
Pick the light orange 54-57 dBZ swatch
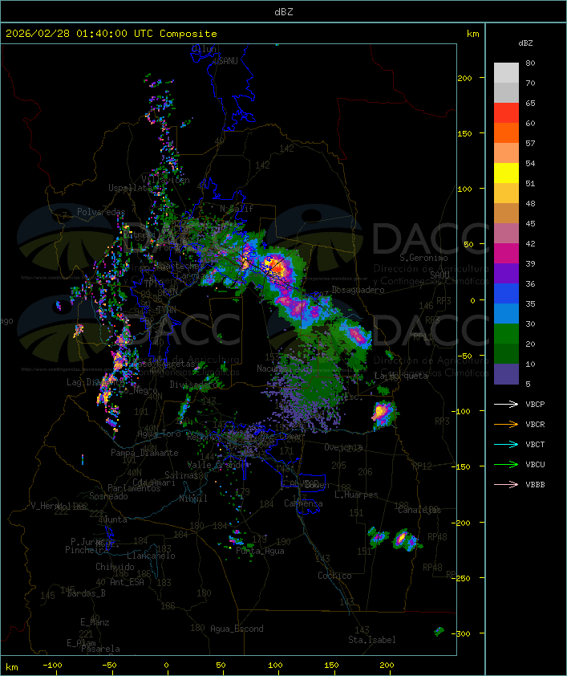(506, 153)
